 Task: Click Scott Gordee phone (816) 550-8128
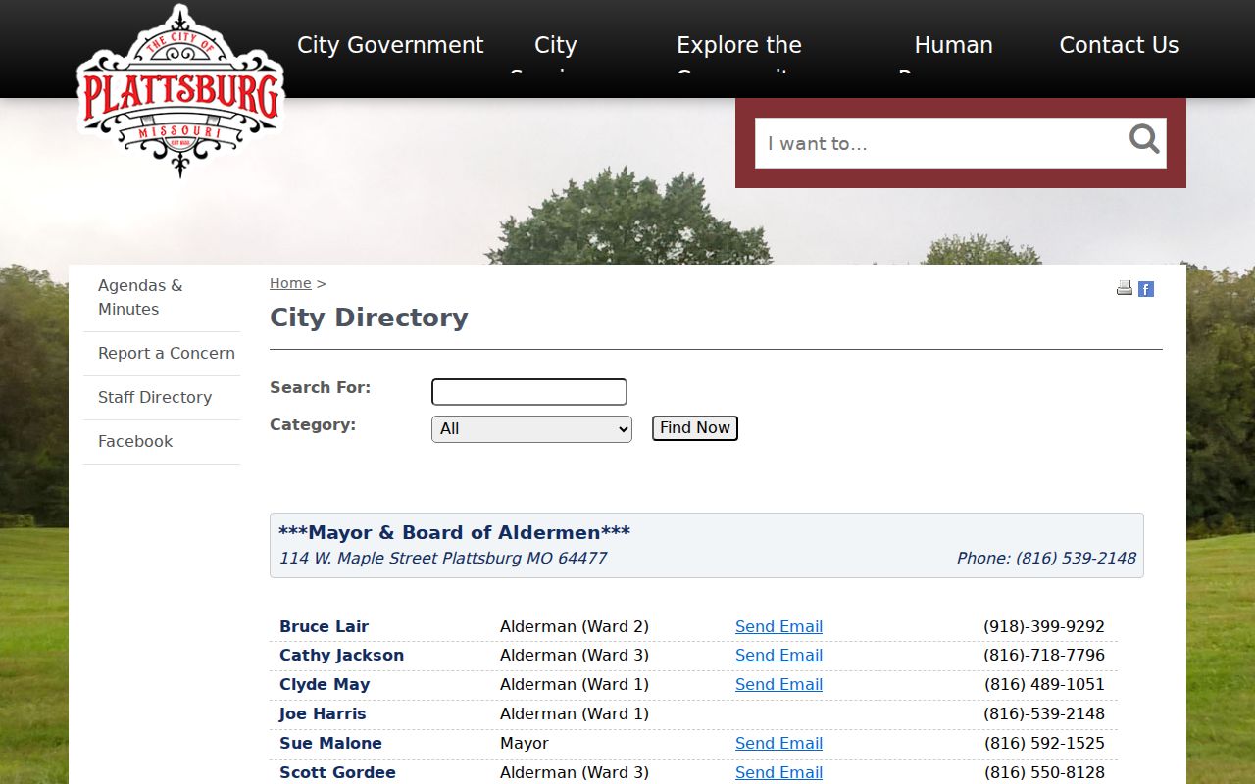point(1044,772)
